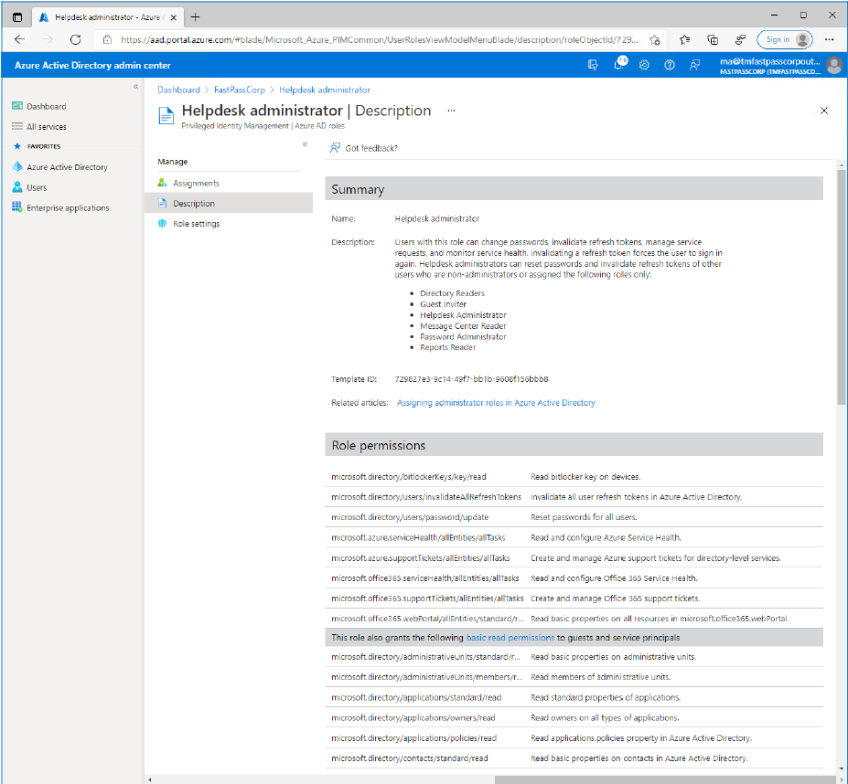Select Role settings in Manage menu
848x784 pixels.
[196, 224]
